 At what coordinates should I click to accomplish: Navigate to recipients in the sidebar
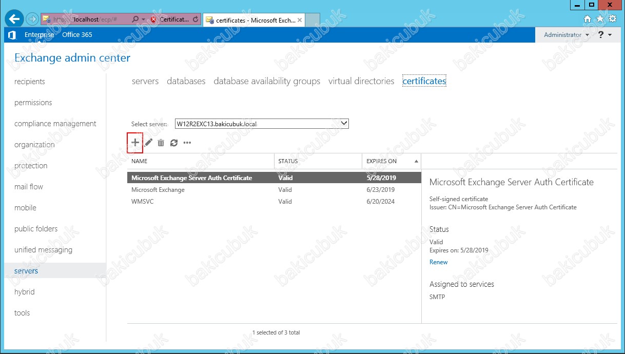pos(30,82)
